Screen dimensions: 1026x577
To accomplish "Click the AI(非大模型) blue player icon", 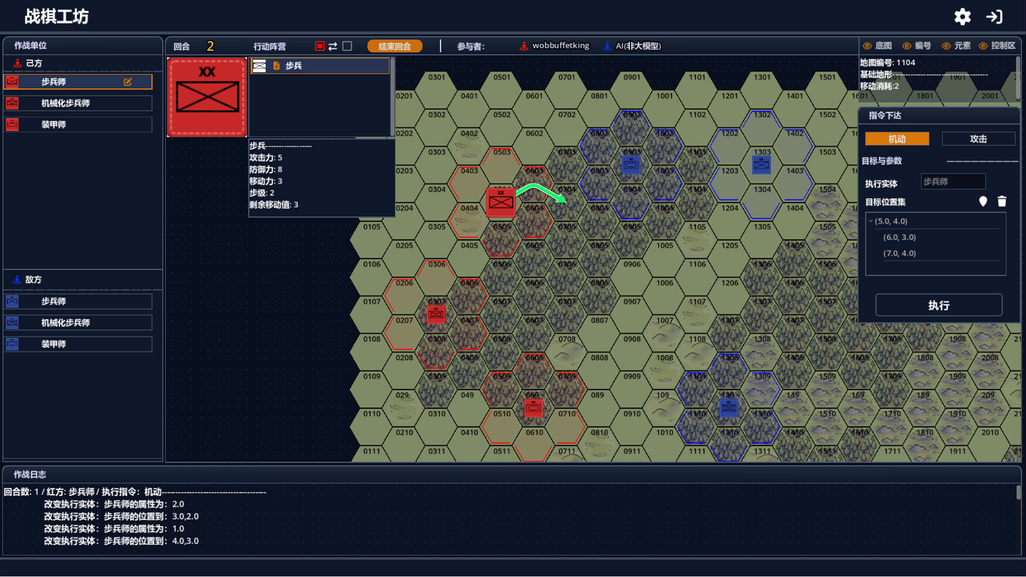I will click(x=607, y=46).
